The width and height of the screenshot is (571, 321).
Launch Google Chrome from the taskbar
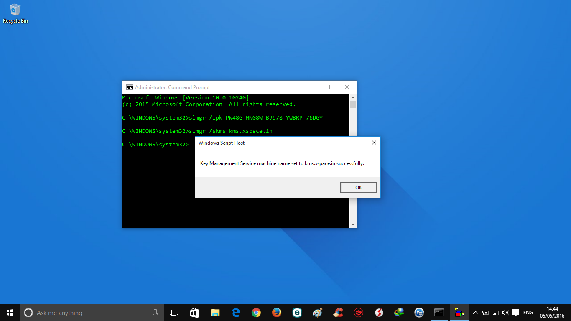pyautogui.click(x=256, y=313)
